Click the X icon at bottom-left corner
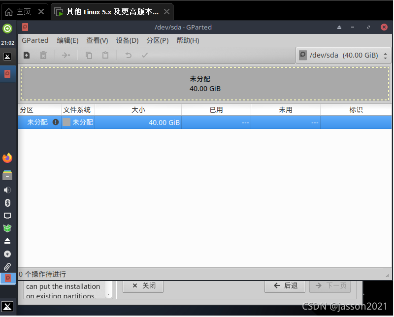This screenshot has width=394, height=317. point(7,307)
